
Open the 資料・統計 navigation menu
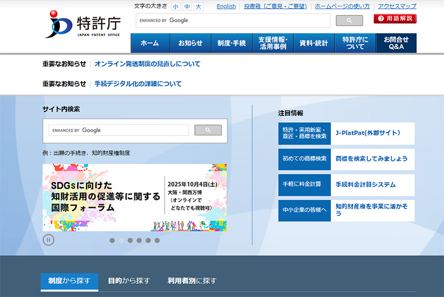314,43
